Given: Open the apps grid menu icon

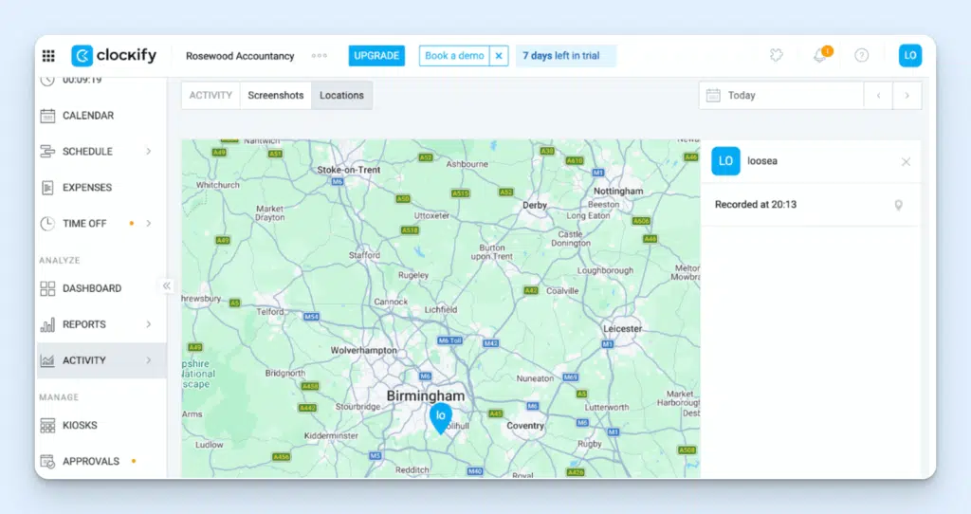Looking at the screenshot, I should tap(48, 56).
